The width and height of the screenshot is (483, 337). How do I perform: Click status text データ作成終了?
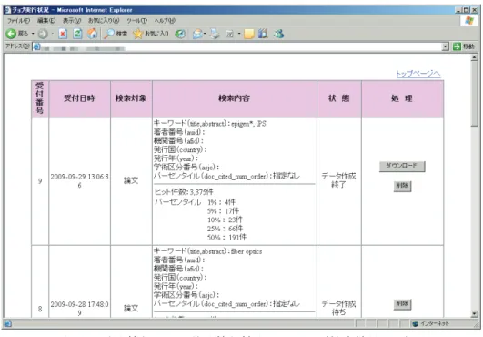point(338,180)
